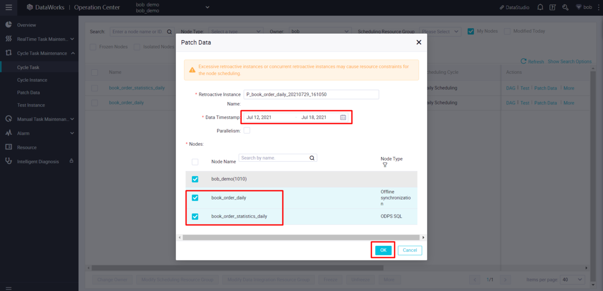Open the help question mark icon
This screenshot has height=291, width=603.
pyautogui.click(x=552, y=7)
